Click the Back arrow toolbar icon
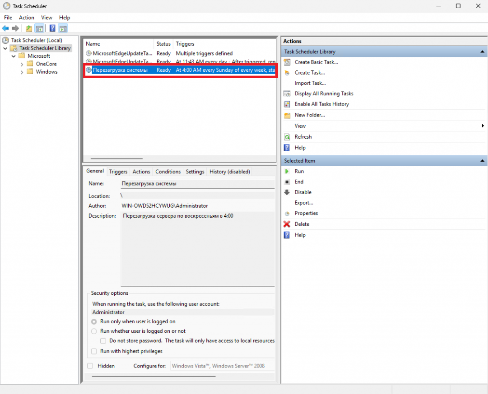The height and width of the screenshot is (394, 488). tap(6, 28)
